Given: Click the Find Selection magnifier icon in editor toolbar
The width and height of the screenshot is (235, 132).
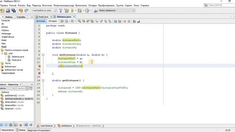Looking at the screenshot, I should (79, 21).
